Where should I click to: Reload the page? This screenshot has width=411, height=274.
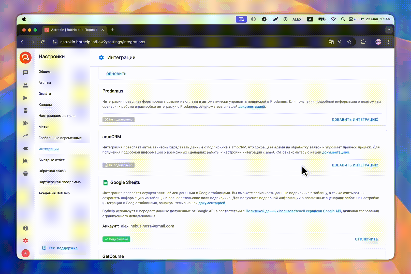click(43, 42)
